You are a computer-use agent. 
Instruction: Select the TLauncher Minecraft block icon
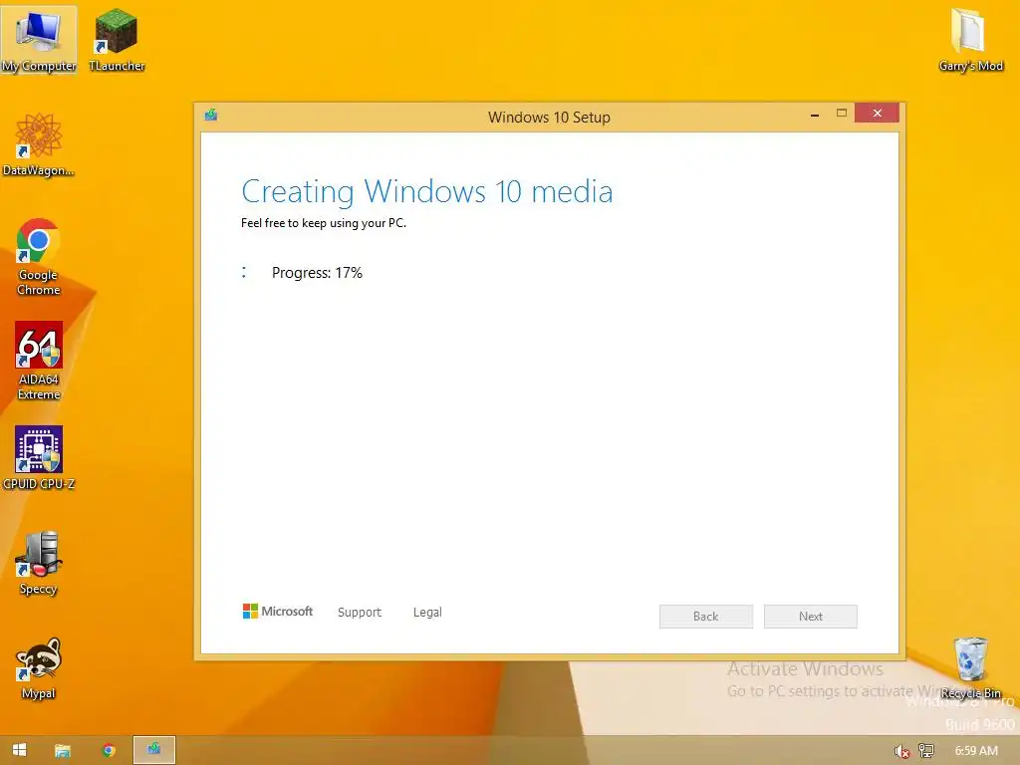tap(117, 40)
